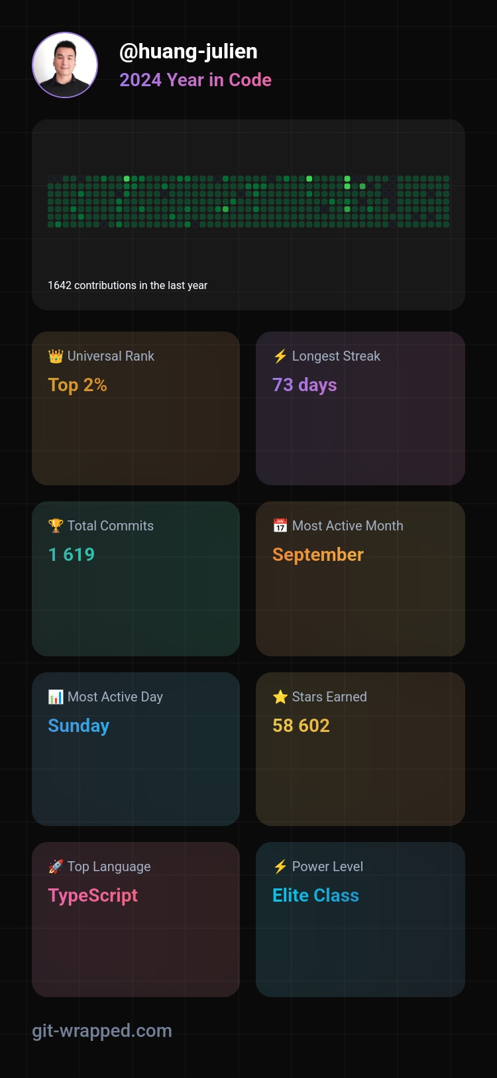Click the Top 2% rank value
This screenshot has width=497, height=1078.
click(x=78, y=385)
